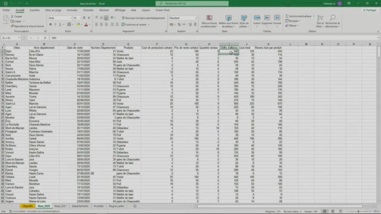Viewport: 381px width, 214px height.
Task: Open Mise en forme conditionnelle
Action: point(209,21)
